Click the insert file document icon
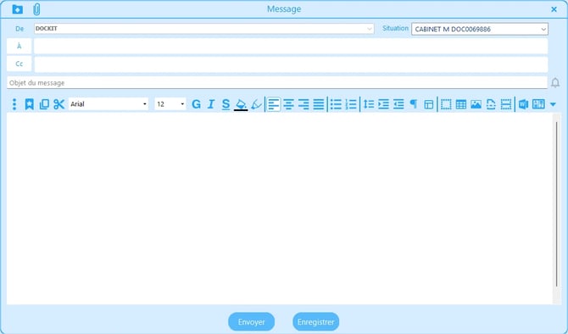The image size is (568, 334). point(491,104)
